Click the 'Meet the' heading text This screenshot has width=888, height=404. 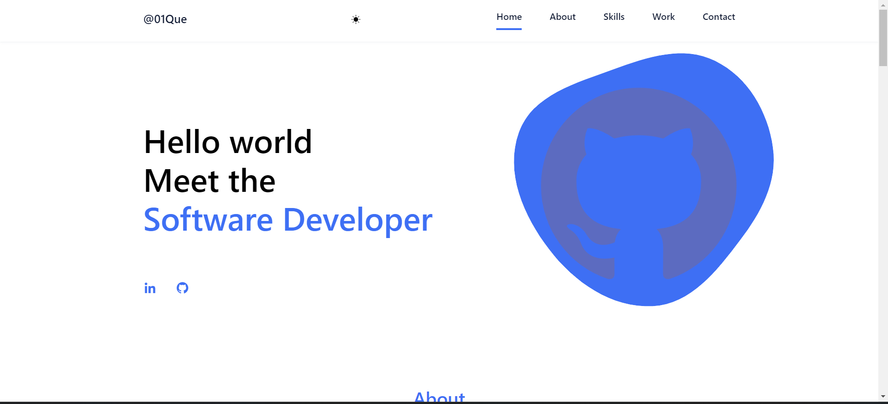pyautogui.click(x=210, y=181)
